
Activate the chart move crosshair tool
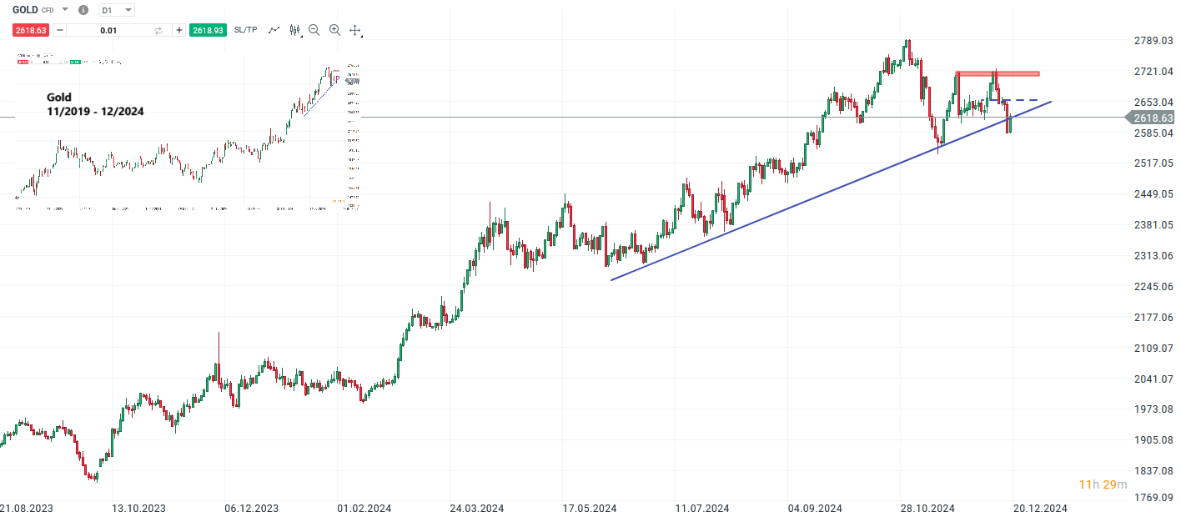coord(354,30)
